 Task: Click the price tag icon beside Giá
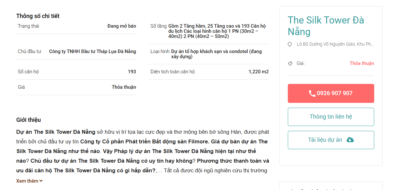coord(290,64)
